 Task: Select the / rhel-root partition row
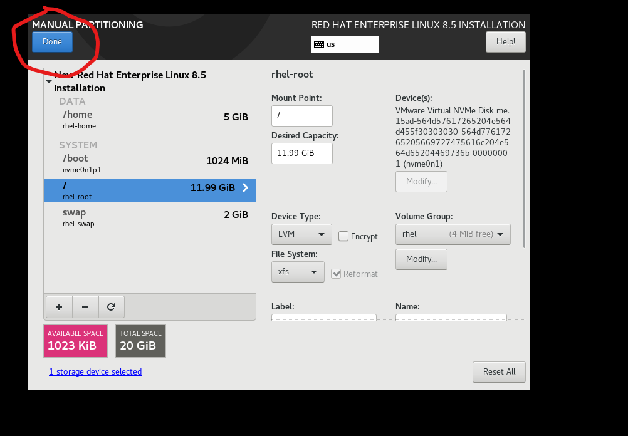(x=150, y=190)
